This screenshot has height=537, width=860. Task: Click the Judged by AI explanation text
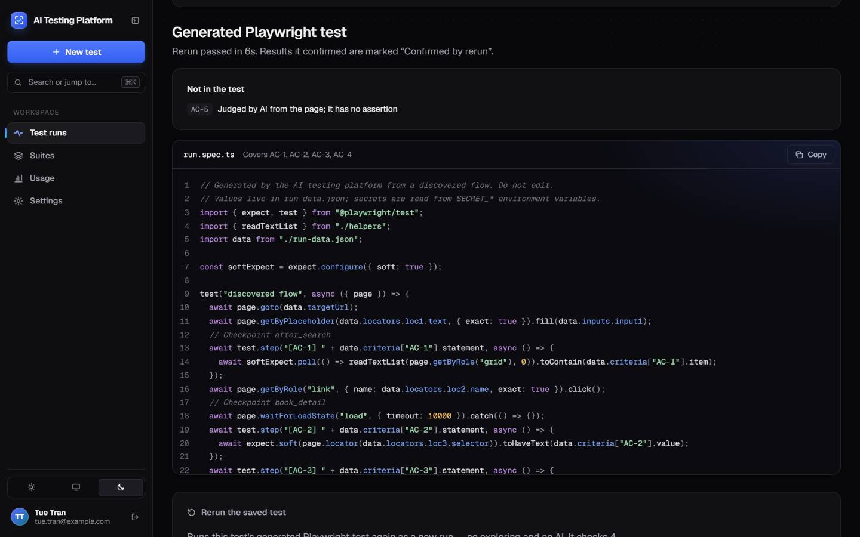coord(308,109)
